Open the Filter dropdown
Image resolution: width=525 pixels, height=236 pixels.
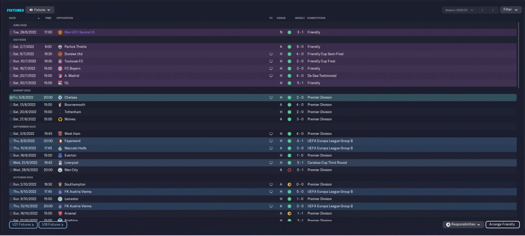(x=510, y=9)
